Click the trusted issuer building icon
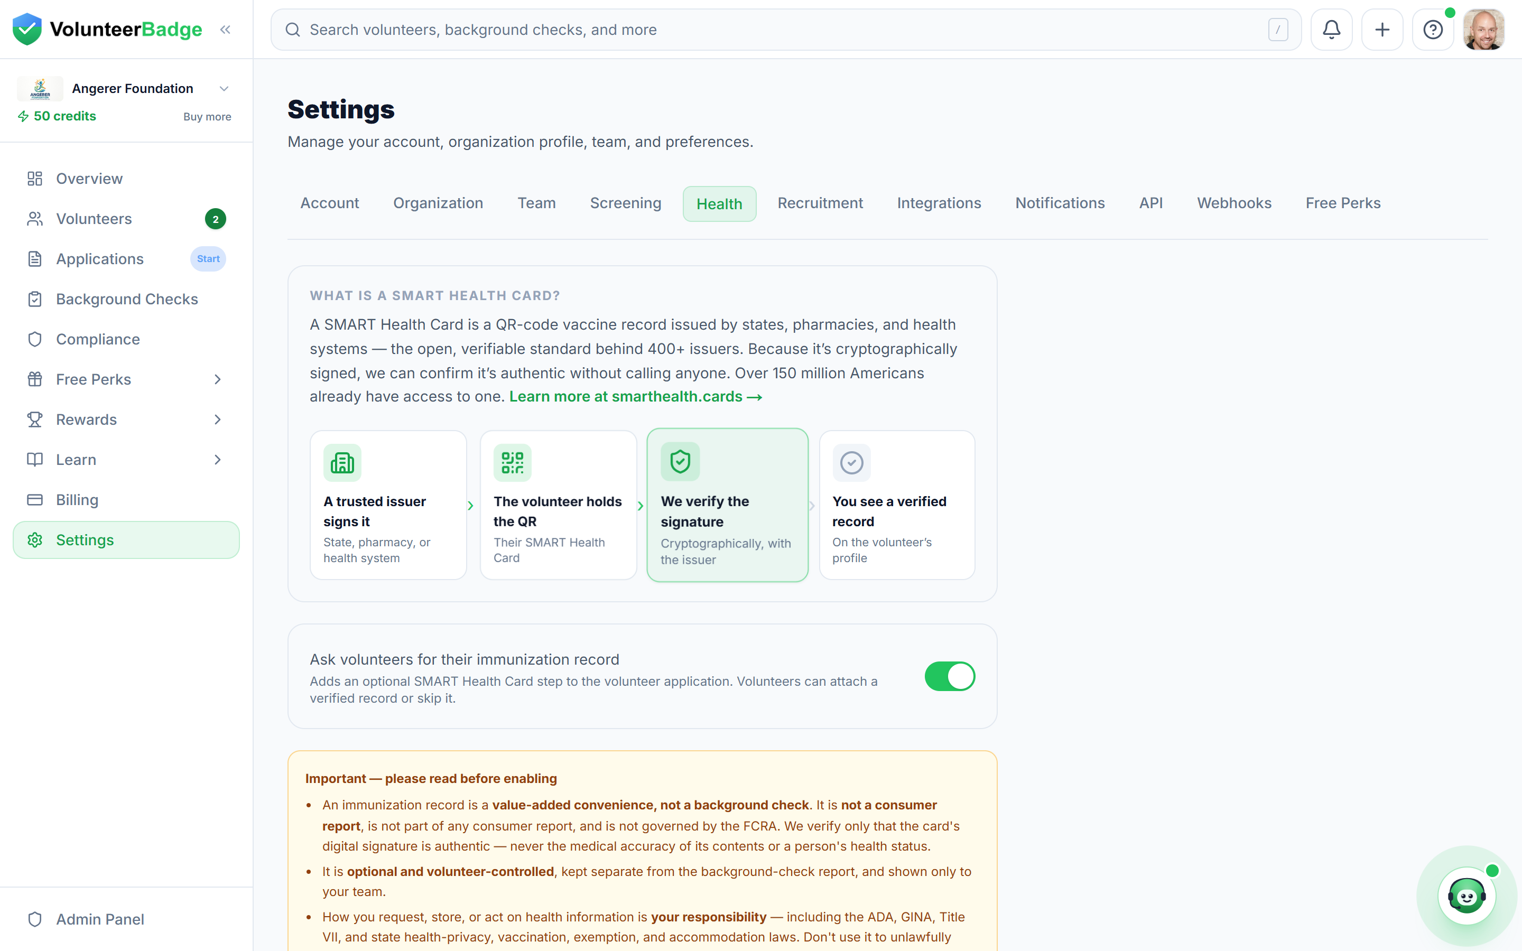The height and width of the screenshot is (951, 1522). 342,463
